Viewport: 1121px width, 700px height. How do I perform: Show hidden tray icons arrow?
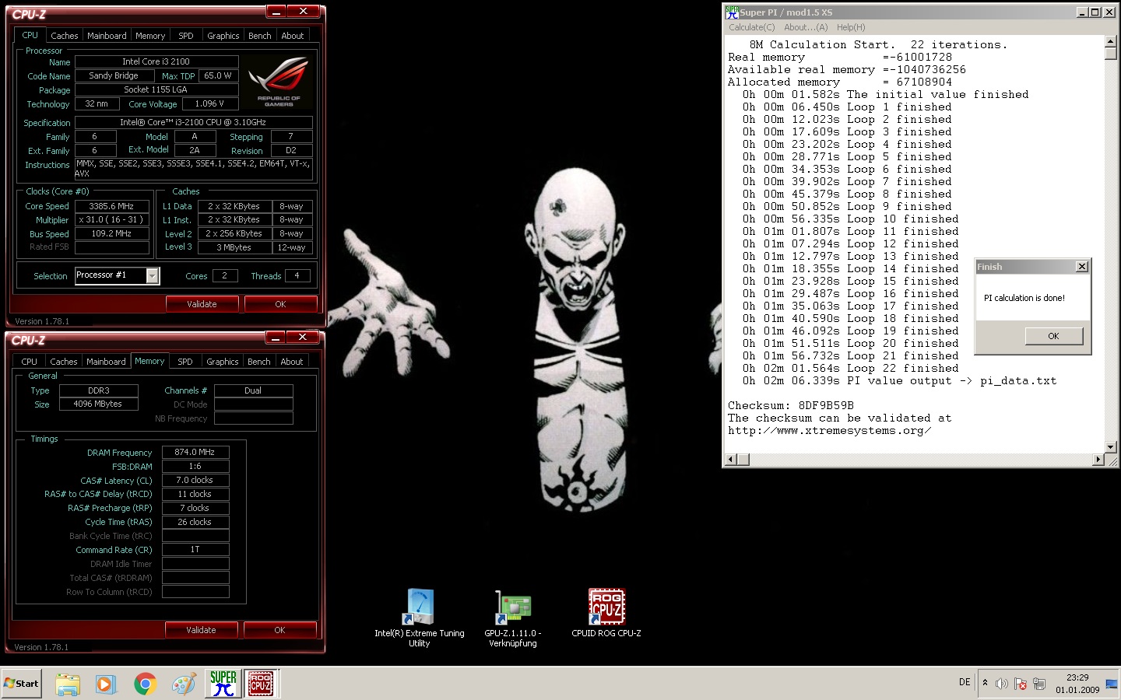pos(985,683)
